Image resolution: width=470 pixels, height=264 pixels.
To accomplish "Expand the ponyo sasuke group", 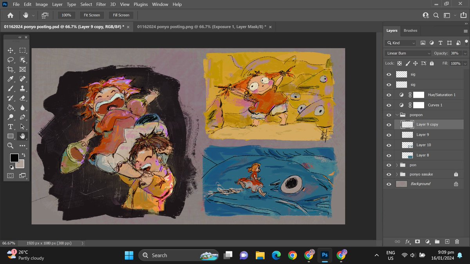I will (x=397, y=174).
